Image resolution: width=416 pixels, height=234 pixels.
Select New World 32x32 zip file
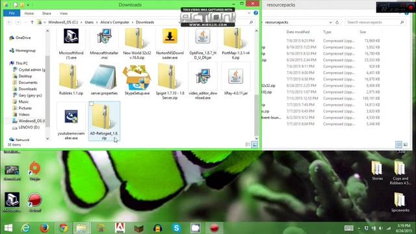click(137, 38)
